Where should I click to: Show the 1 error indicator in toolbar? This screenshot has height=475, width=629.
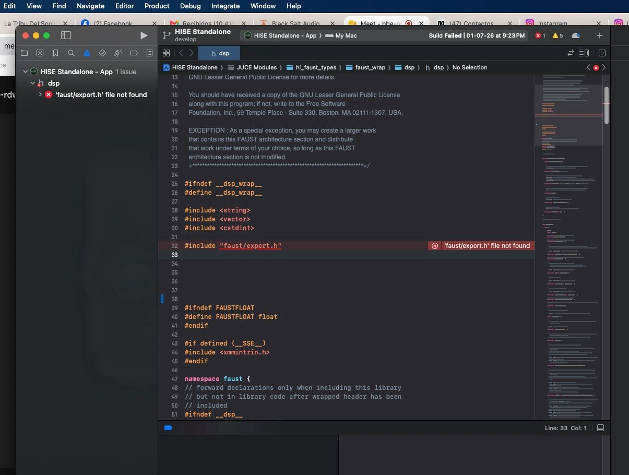point(540,35)
